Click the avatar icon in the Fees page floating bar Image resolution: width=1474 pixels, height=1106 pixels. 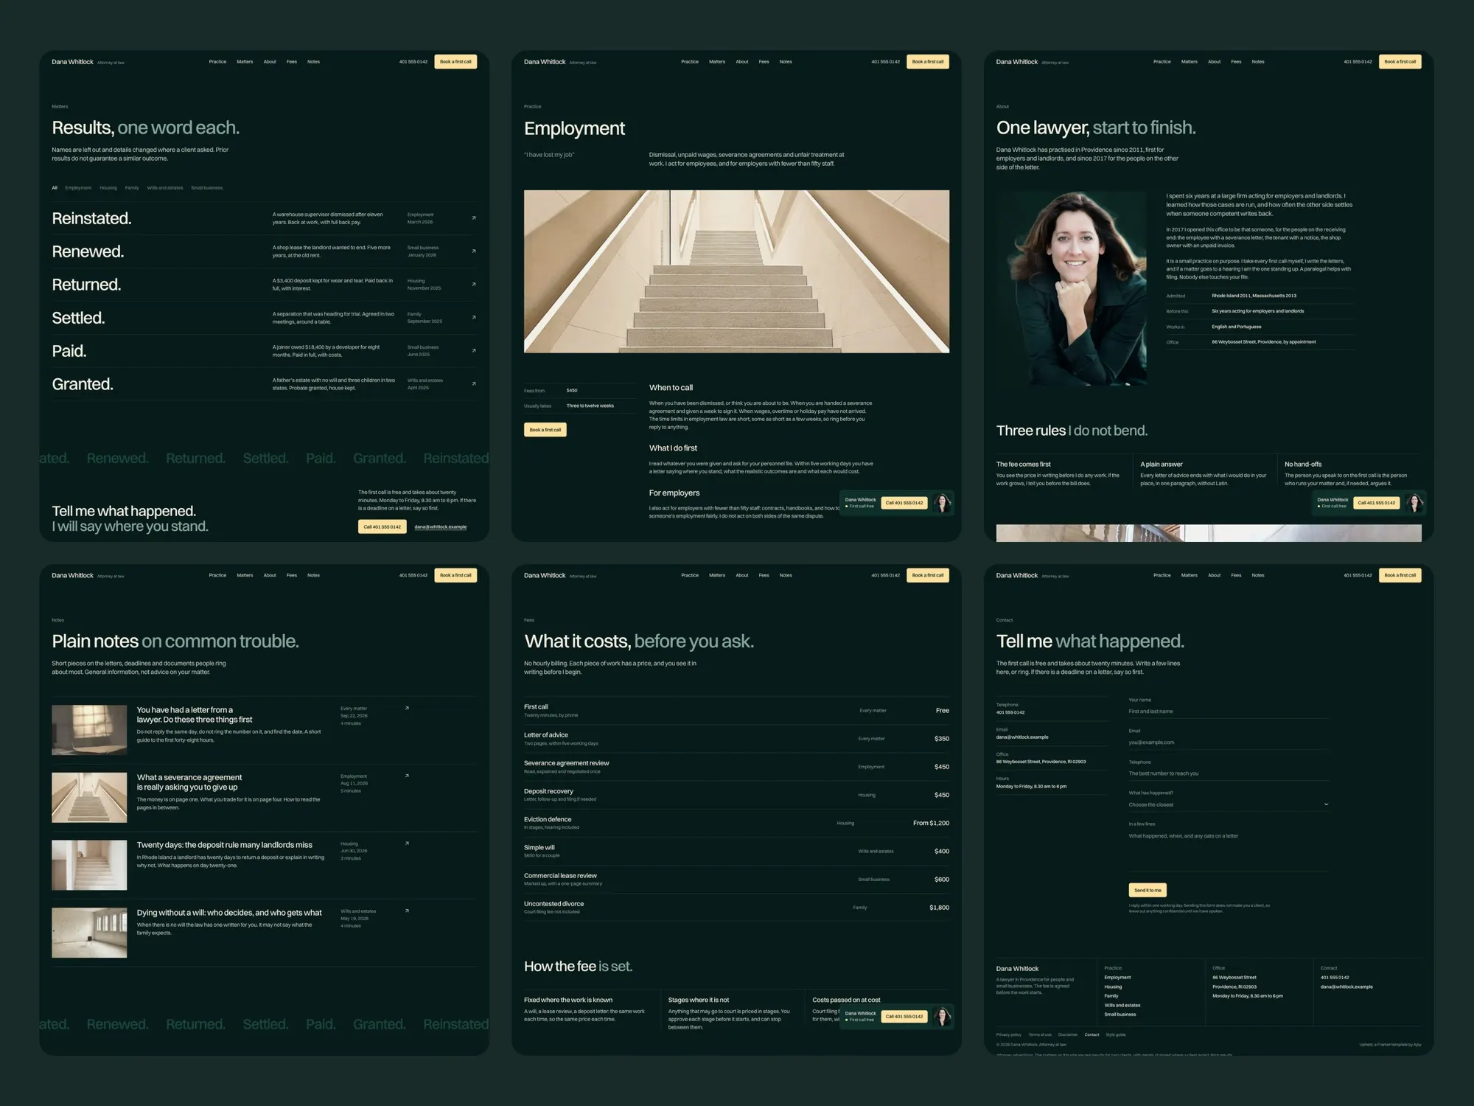pos(942,1017)
